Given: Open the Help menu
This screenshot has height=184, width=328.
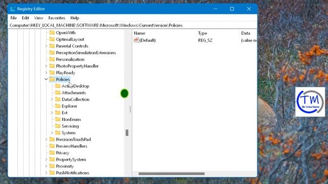Looking at the screenshot, I should click(75, 18).
